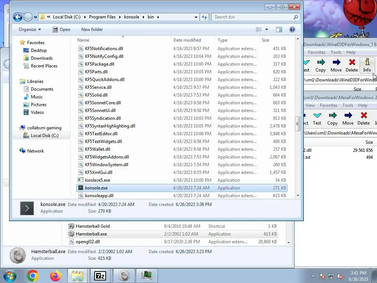
Task: Click Test in the lower 7-Zip window
Action: (317, 118)
